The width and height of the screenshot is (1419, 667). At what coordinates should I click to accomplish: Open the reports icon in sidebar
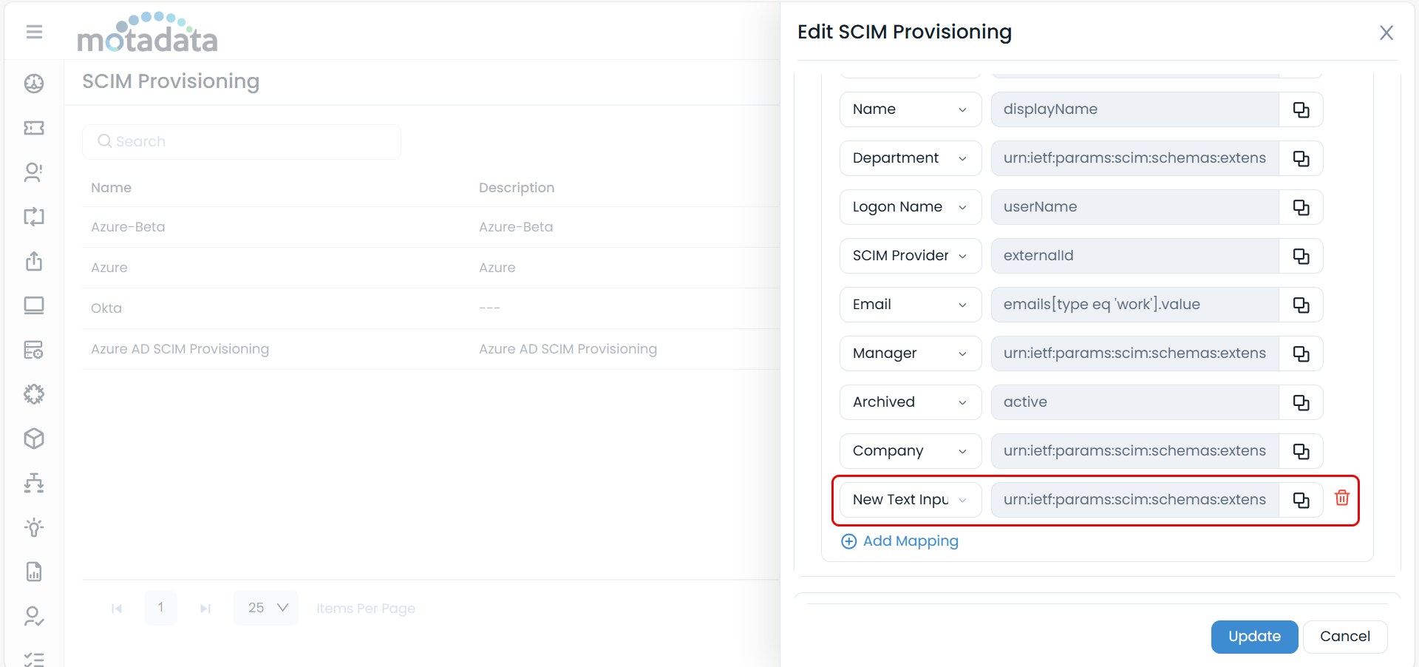pos(34,572)
